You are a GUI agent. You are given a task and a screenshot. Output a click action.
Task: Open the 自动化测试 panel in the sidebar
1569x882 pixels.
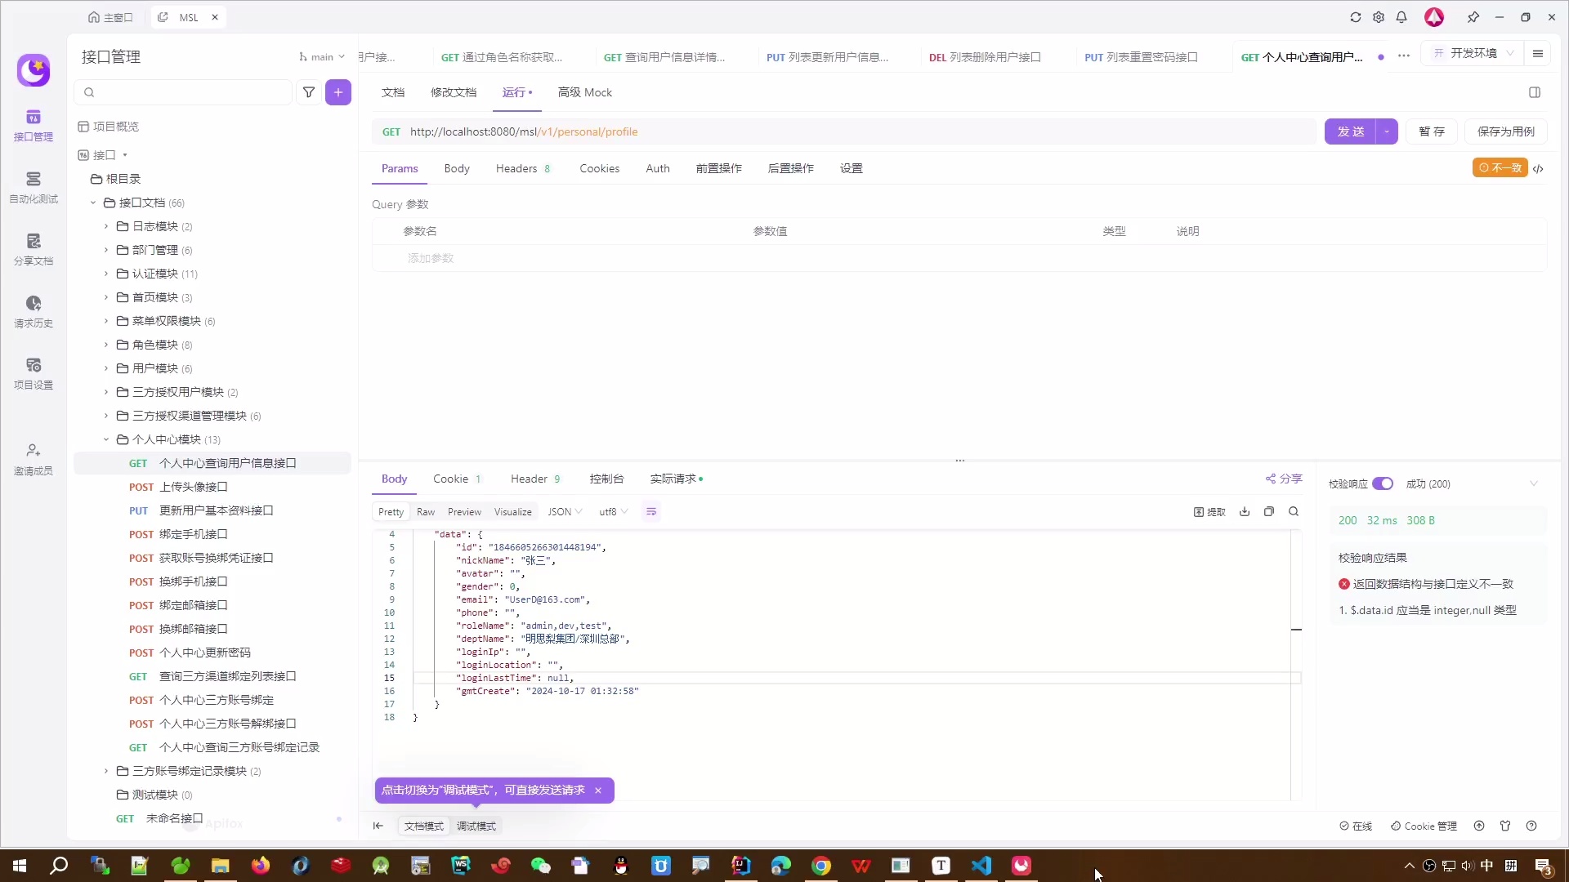pyautogui.click(x=33, y=186)
